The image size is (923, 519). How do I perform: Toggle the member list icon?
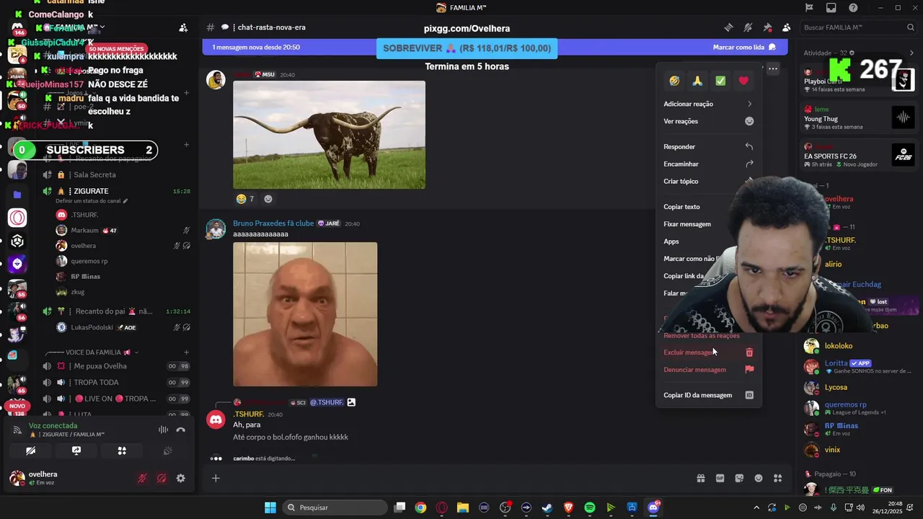pyautogui.click(x=786, y=27)
